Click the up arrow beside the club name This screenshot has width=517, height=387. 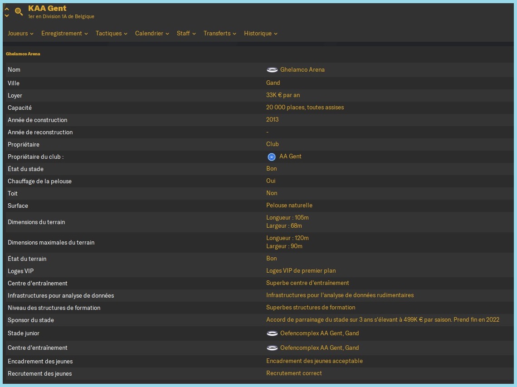7,9
